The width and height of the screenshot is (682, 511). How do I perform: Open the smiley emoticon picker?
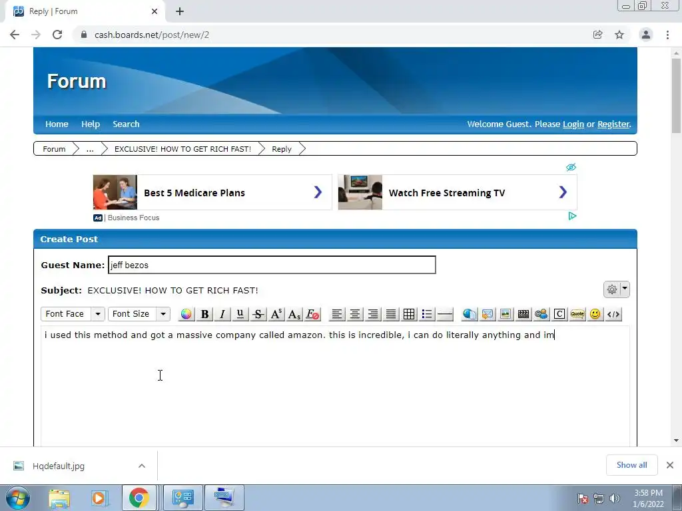[595, 314]
